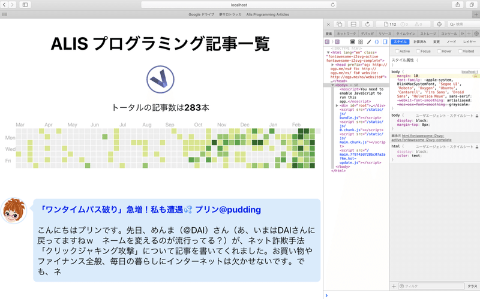480x299 pixels.
Task: Focus the フィルタ styles filter field
Action: point(431,286)
